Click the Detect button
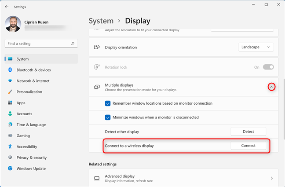The width and height of the screenshot is (285, 187). (248, 131)
